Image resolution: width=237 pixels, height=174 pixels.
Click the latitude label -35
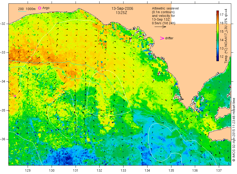pos(3,110)
